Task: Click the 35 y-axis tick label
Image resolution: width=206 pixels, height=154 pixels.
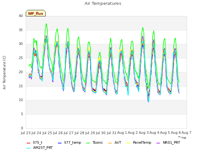Action: tap(21, 30)
